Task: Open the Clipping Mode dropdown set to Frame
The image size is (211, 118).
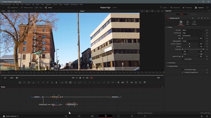Action: click(x=193, y=41)
